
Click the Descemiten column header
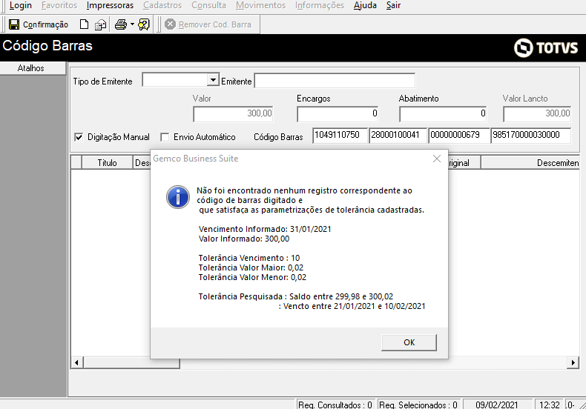(x=530, y=163)
